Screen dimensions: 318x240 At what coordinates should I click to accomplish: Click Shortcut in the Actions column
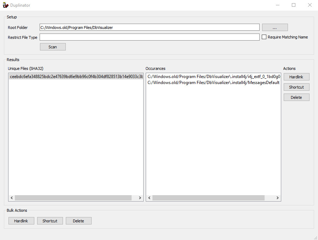[x=296, y=87]
